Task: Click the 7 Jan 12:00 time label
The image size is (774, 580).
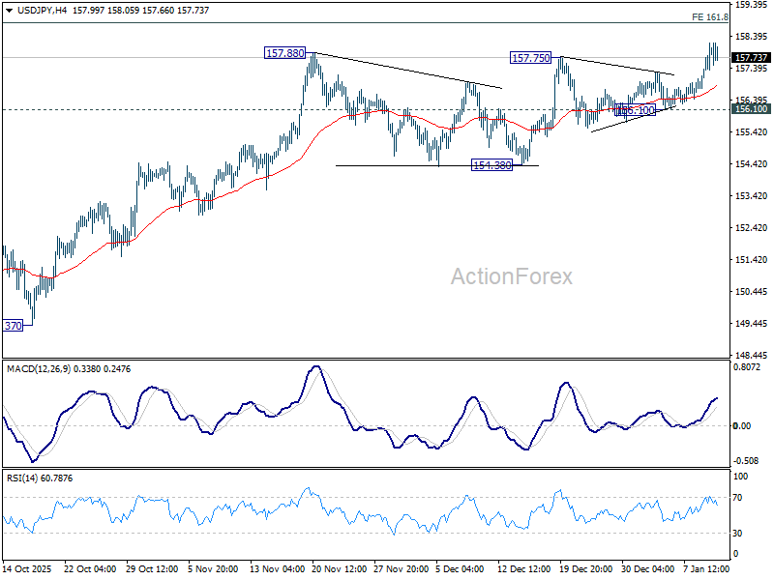Action: tap(706, 568)
